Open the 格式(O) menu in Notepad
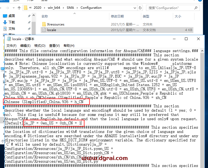 point(40,46)
